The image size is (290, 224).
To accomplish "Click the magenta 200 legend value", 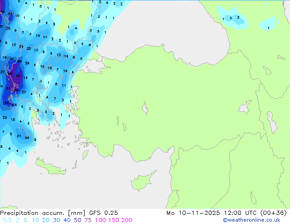I will pos(127,220).
